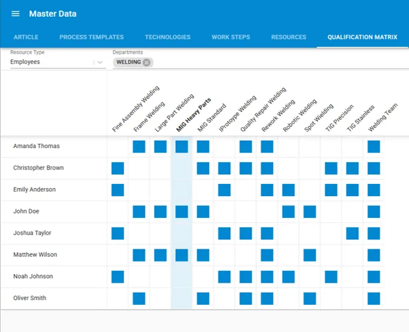409x332 pixels.
Task: Enable Noah Johnson Frame Welding qualification
Action: pos(139,277)
